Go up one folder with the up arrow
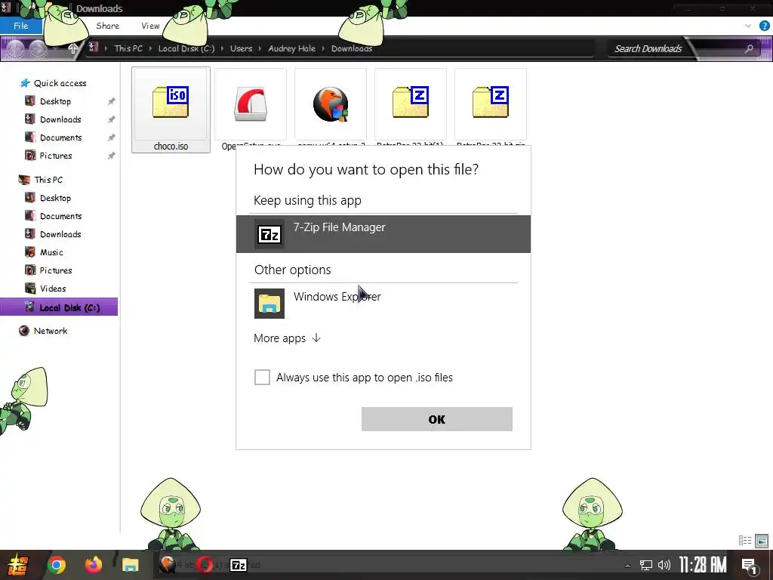The image size is (773, 580). (x=73, y=48)
